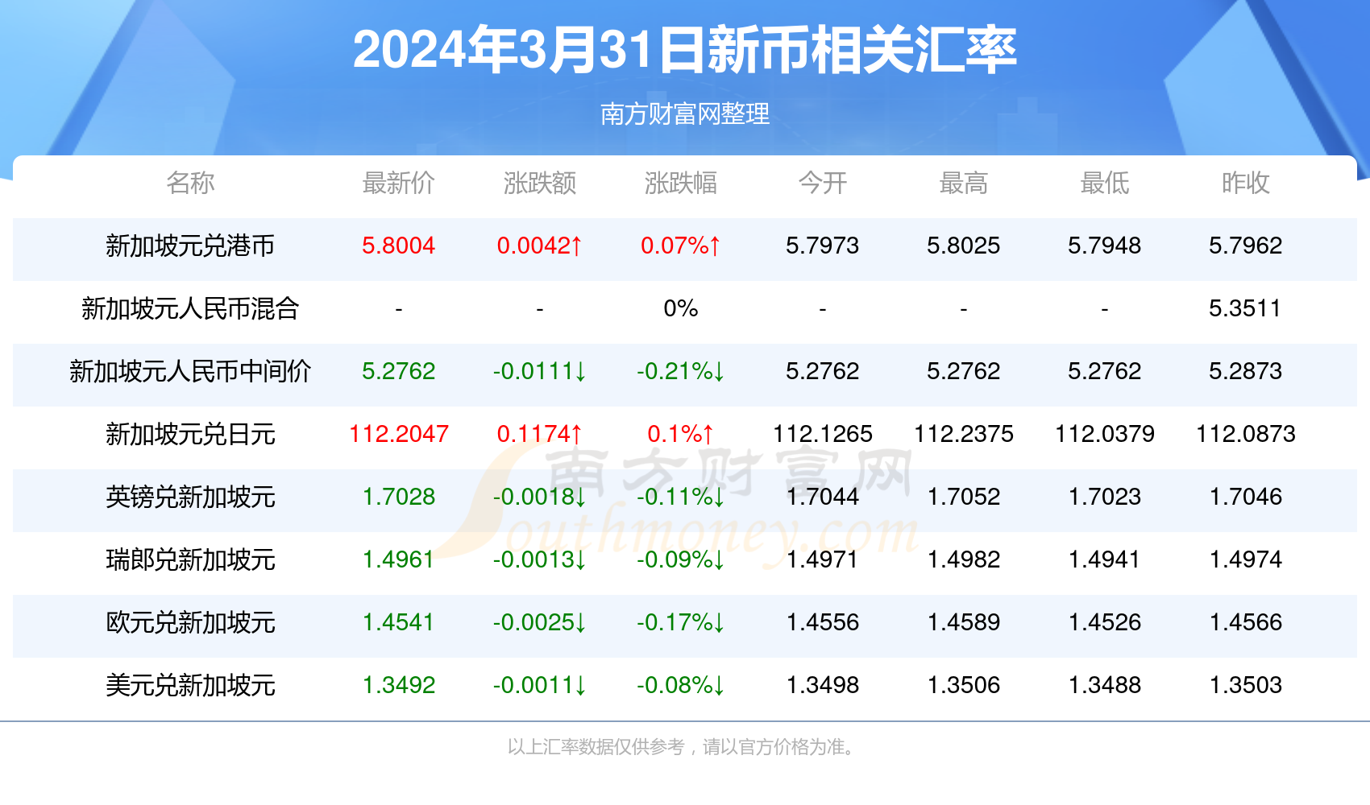Click the high value 1.7052
1370x805 pixels.
[963, 497]
